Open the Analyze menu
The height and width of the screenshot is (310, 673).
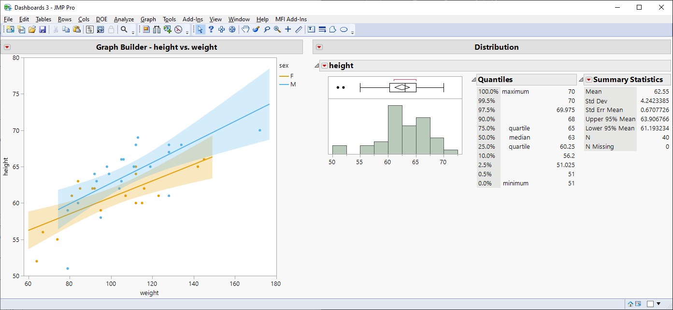pos(124,19)
